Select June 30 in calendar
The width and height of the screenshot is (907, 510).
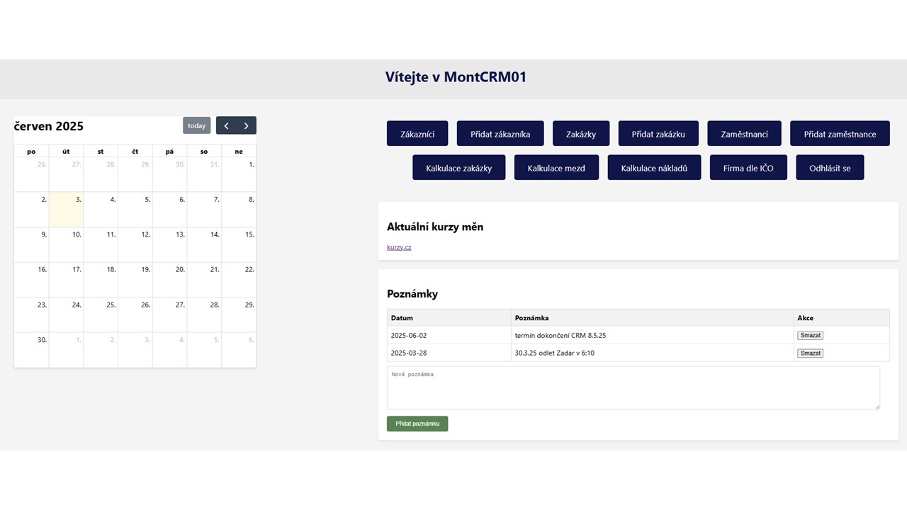coord(32,350)
